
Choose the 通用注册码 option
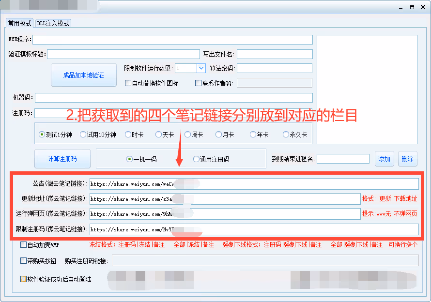(196, 159)
